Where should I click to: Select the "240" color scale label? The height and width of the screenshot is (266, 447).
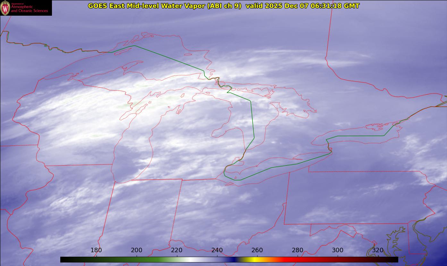tap(217, 250)
